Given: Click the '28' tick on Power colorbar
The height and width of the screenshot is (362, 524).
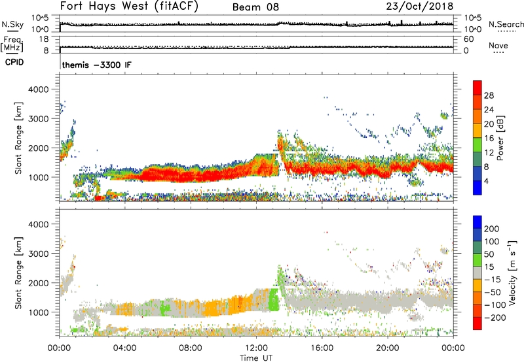Looking at the screenshot, I should coord(489,95).
